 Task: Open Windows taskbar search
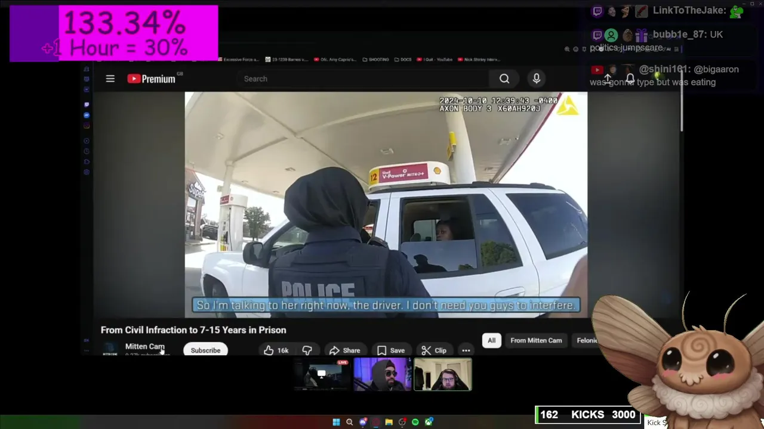[350, 422]
